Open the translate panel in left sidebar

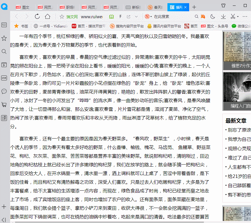4,118
